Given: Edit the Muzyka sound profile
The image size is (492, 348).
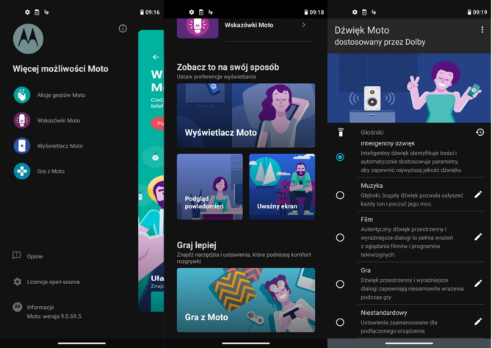Looking at the screenshot, I should (478, 195).
